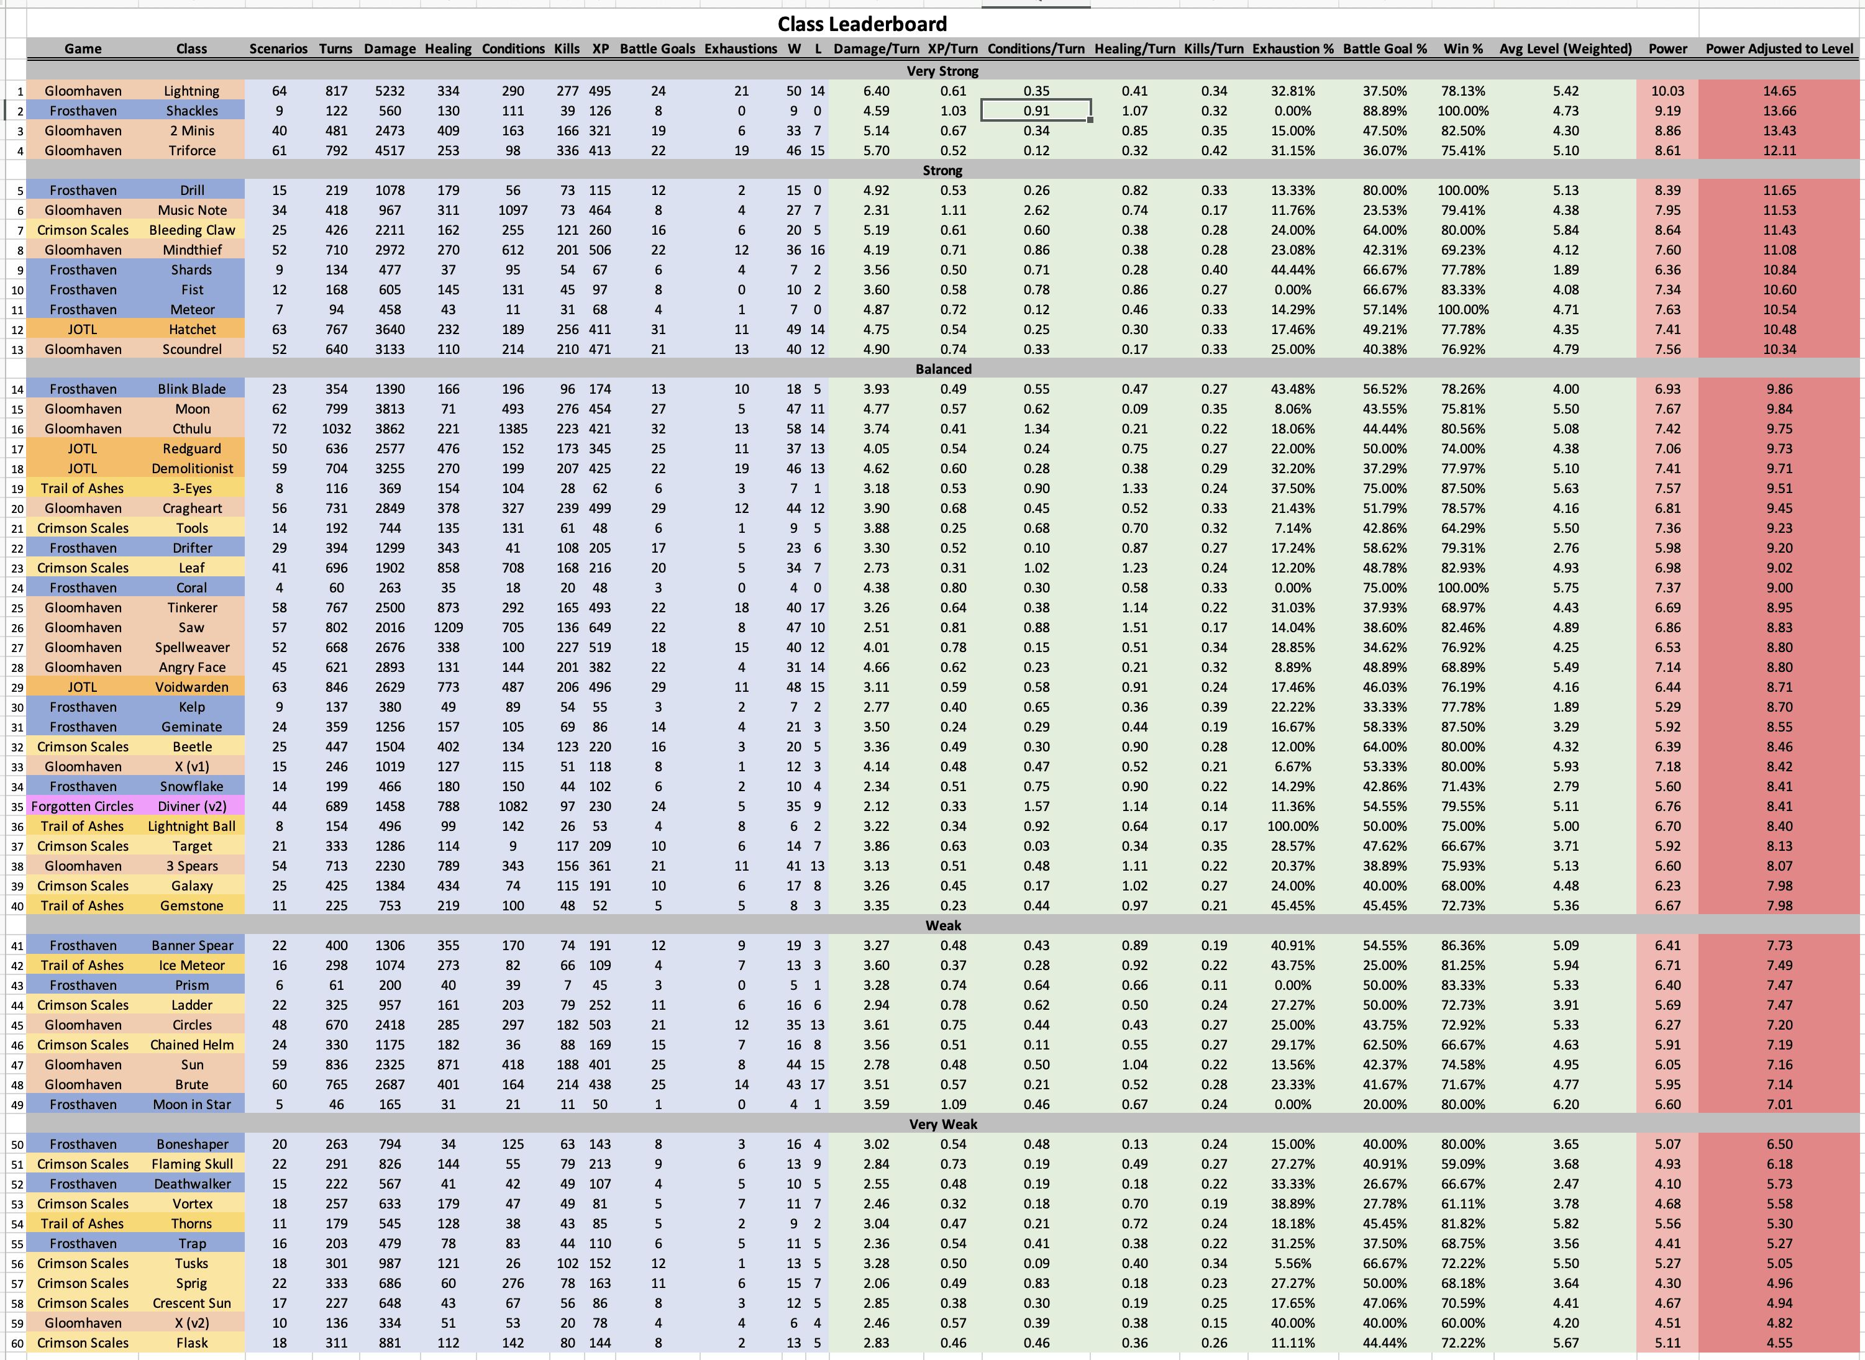This screenshot has height=1360, width=1865.
Task: Click Lightning's Power value of 10.03
Action: coord(1667,91)
